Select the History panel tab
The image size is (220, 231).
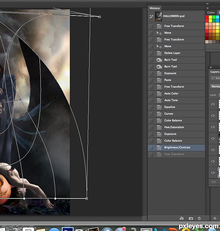point(155,8)
